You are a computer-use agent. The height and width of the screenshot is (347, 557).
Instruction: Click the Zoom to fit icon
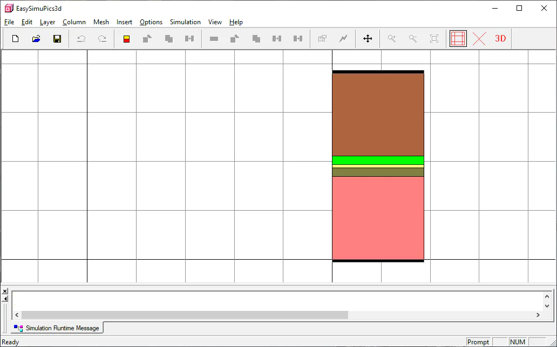coord(434,39)
